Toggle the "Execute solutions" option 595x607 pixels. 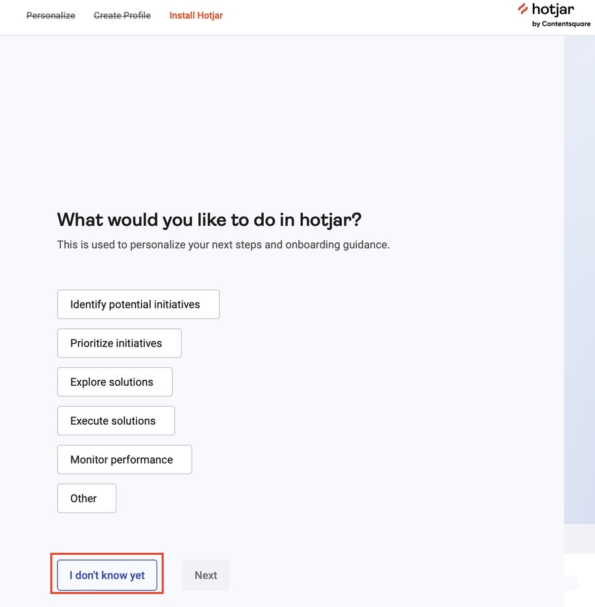(116, 421)
